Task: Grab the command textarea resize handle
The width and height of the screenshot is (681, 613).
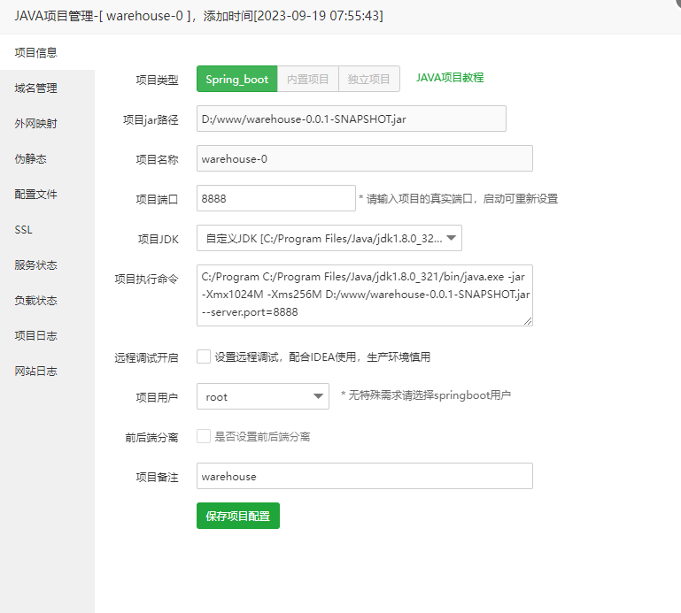Action: [x=528, y=321]
